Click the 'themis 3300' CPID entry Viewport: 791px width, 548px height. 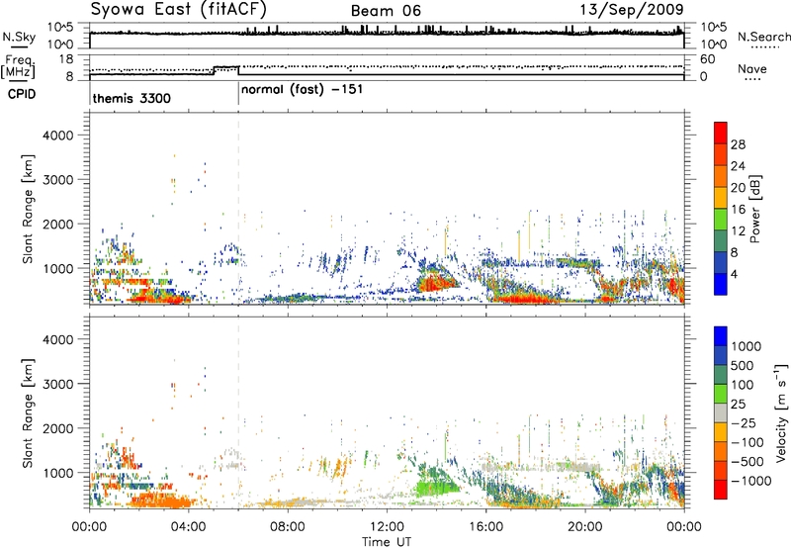(132, 98)
